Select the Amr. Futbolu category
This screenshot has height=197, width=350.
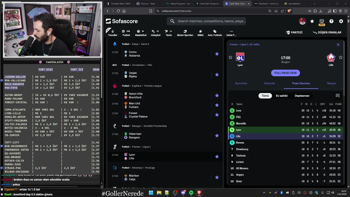coord(215,33)
